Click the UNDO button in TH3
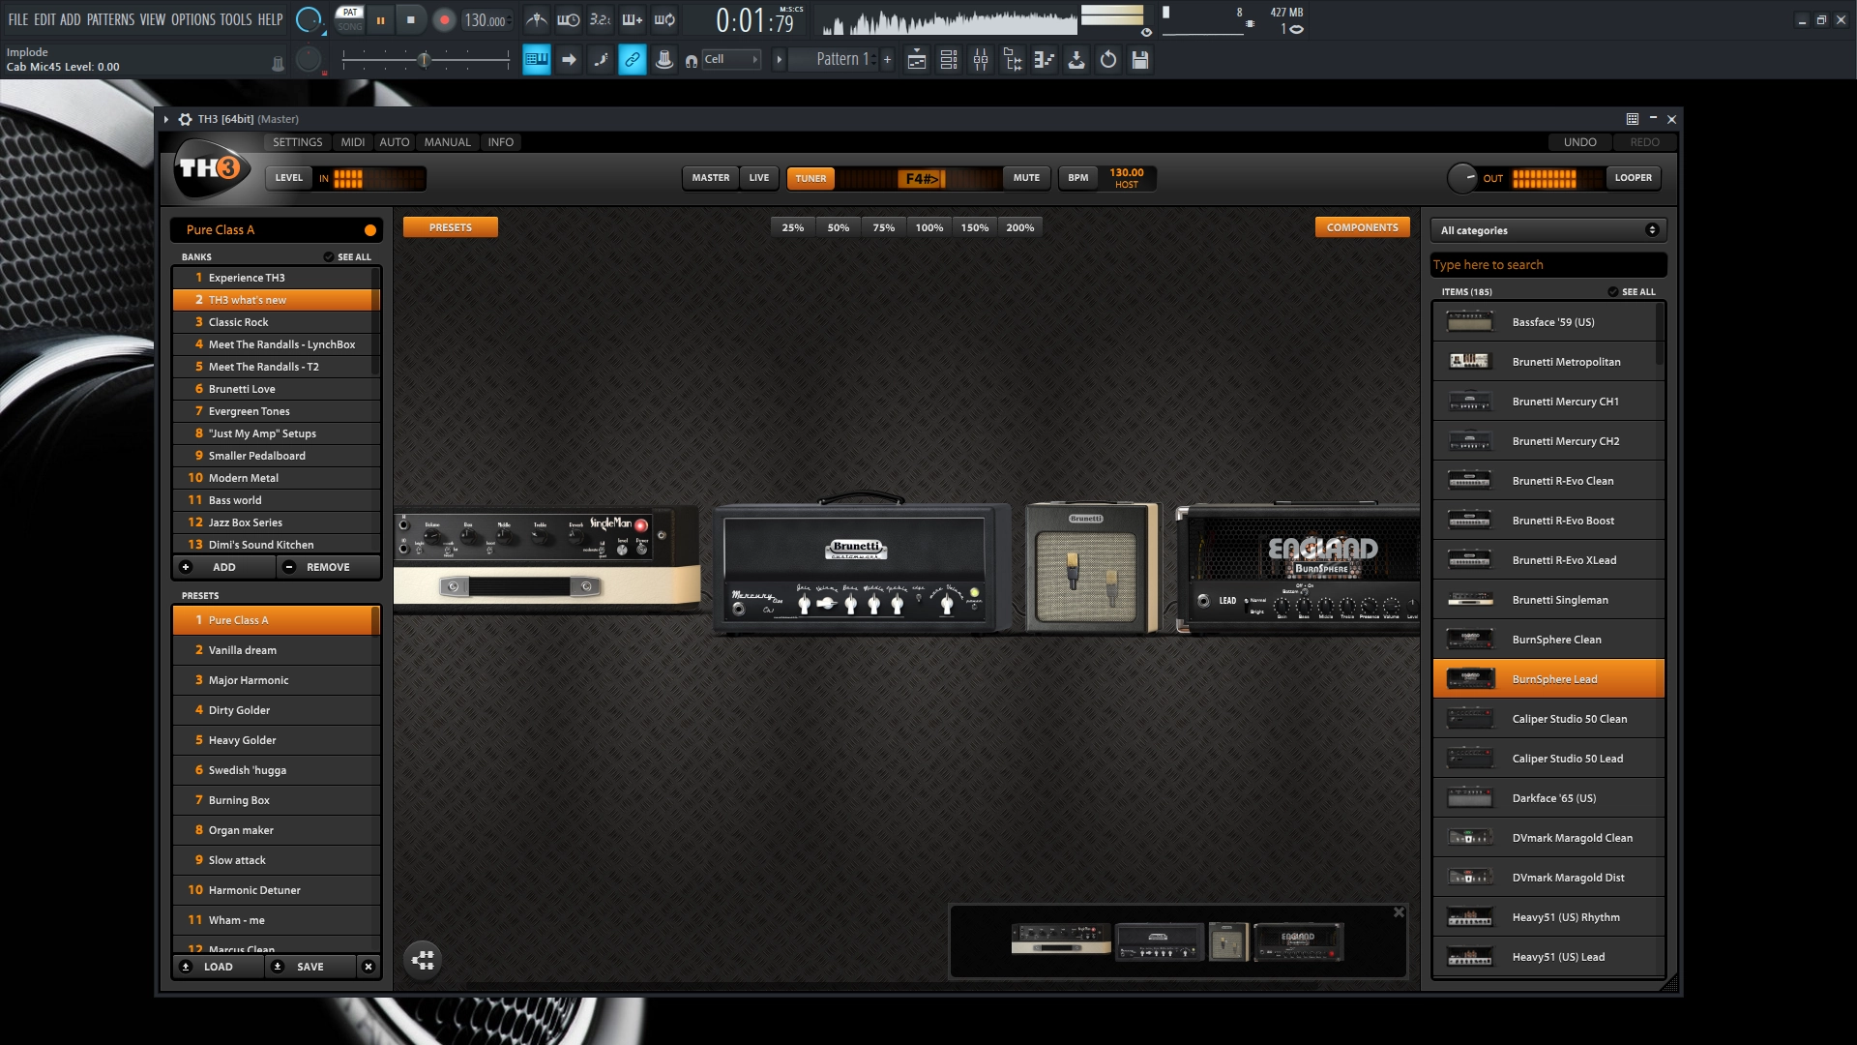The height and width of the screenshot is (1045, 1857). point(1580,142)
